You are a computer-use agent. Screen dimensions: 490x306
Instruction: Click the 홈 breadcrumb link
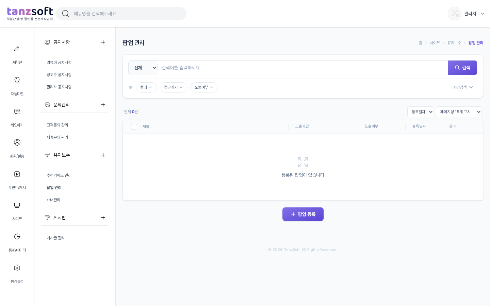click(x=421, y=43)
